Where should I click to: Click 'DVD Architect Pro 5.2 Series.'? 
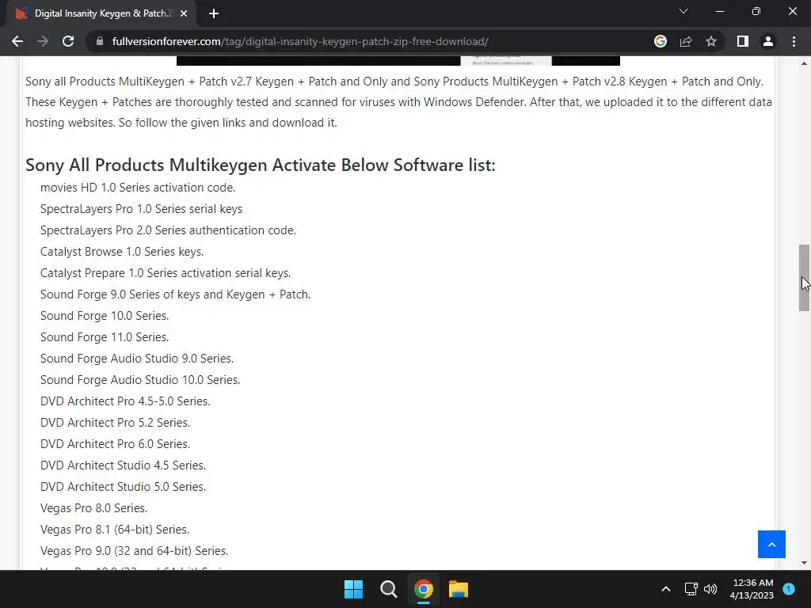coord(116,423)
